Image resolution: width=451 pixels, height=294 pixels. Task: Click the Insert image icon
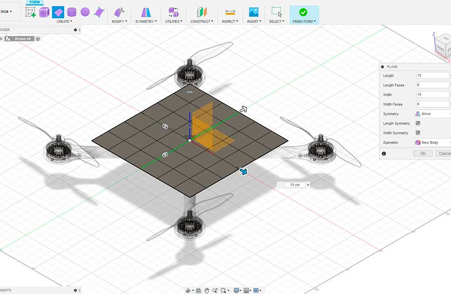pos(253,12)
